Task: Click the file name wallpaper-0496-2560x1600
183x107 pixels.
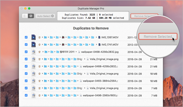Action: (100, 95)
